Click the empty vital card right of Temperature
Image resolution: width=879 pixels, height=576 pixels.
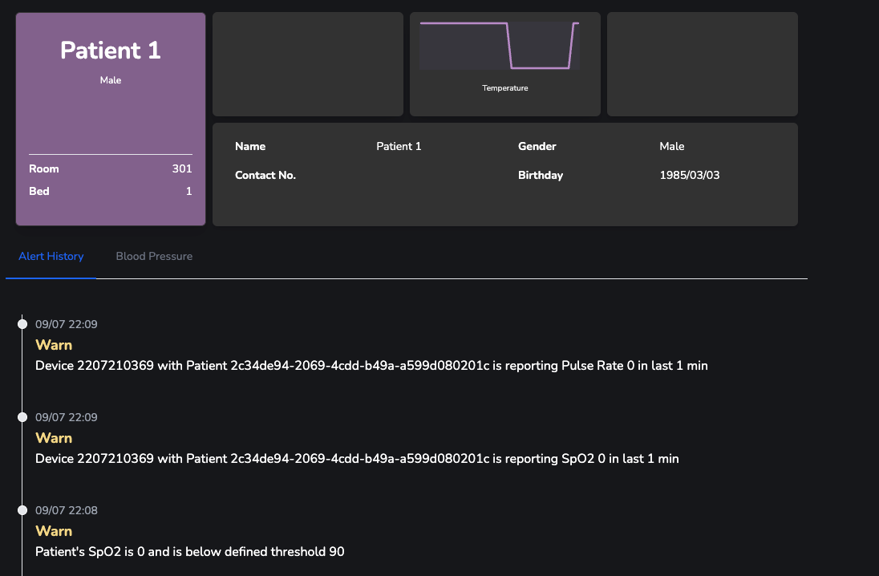click(x=702, y=63)
